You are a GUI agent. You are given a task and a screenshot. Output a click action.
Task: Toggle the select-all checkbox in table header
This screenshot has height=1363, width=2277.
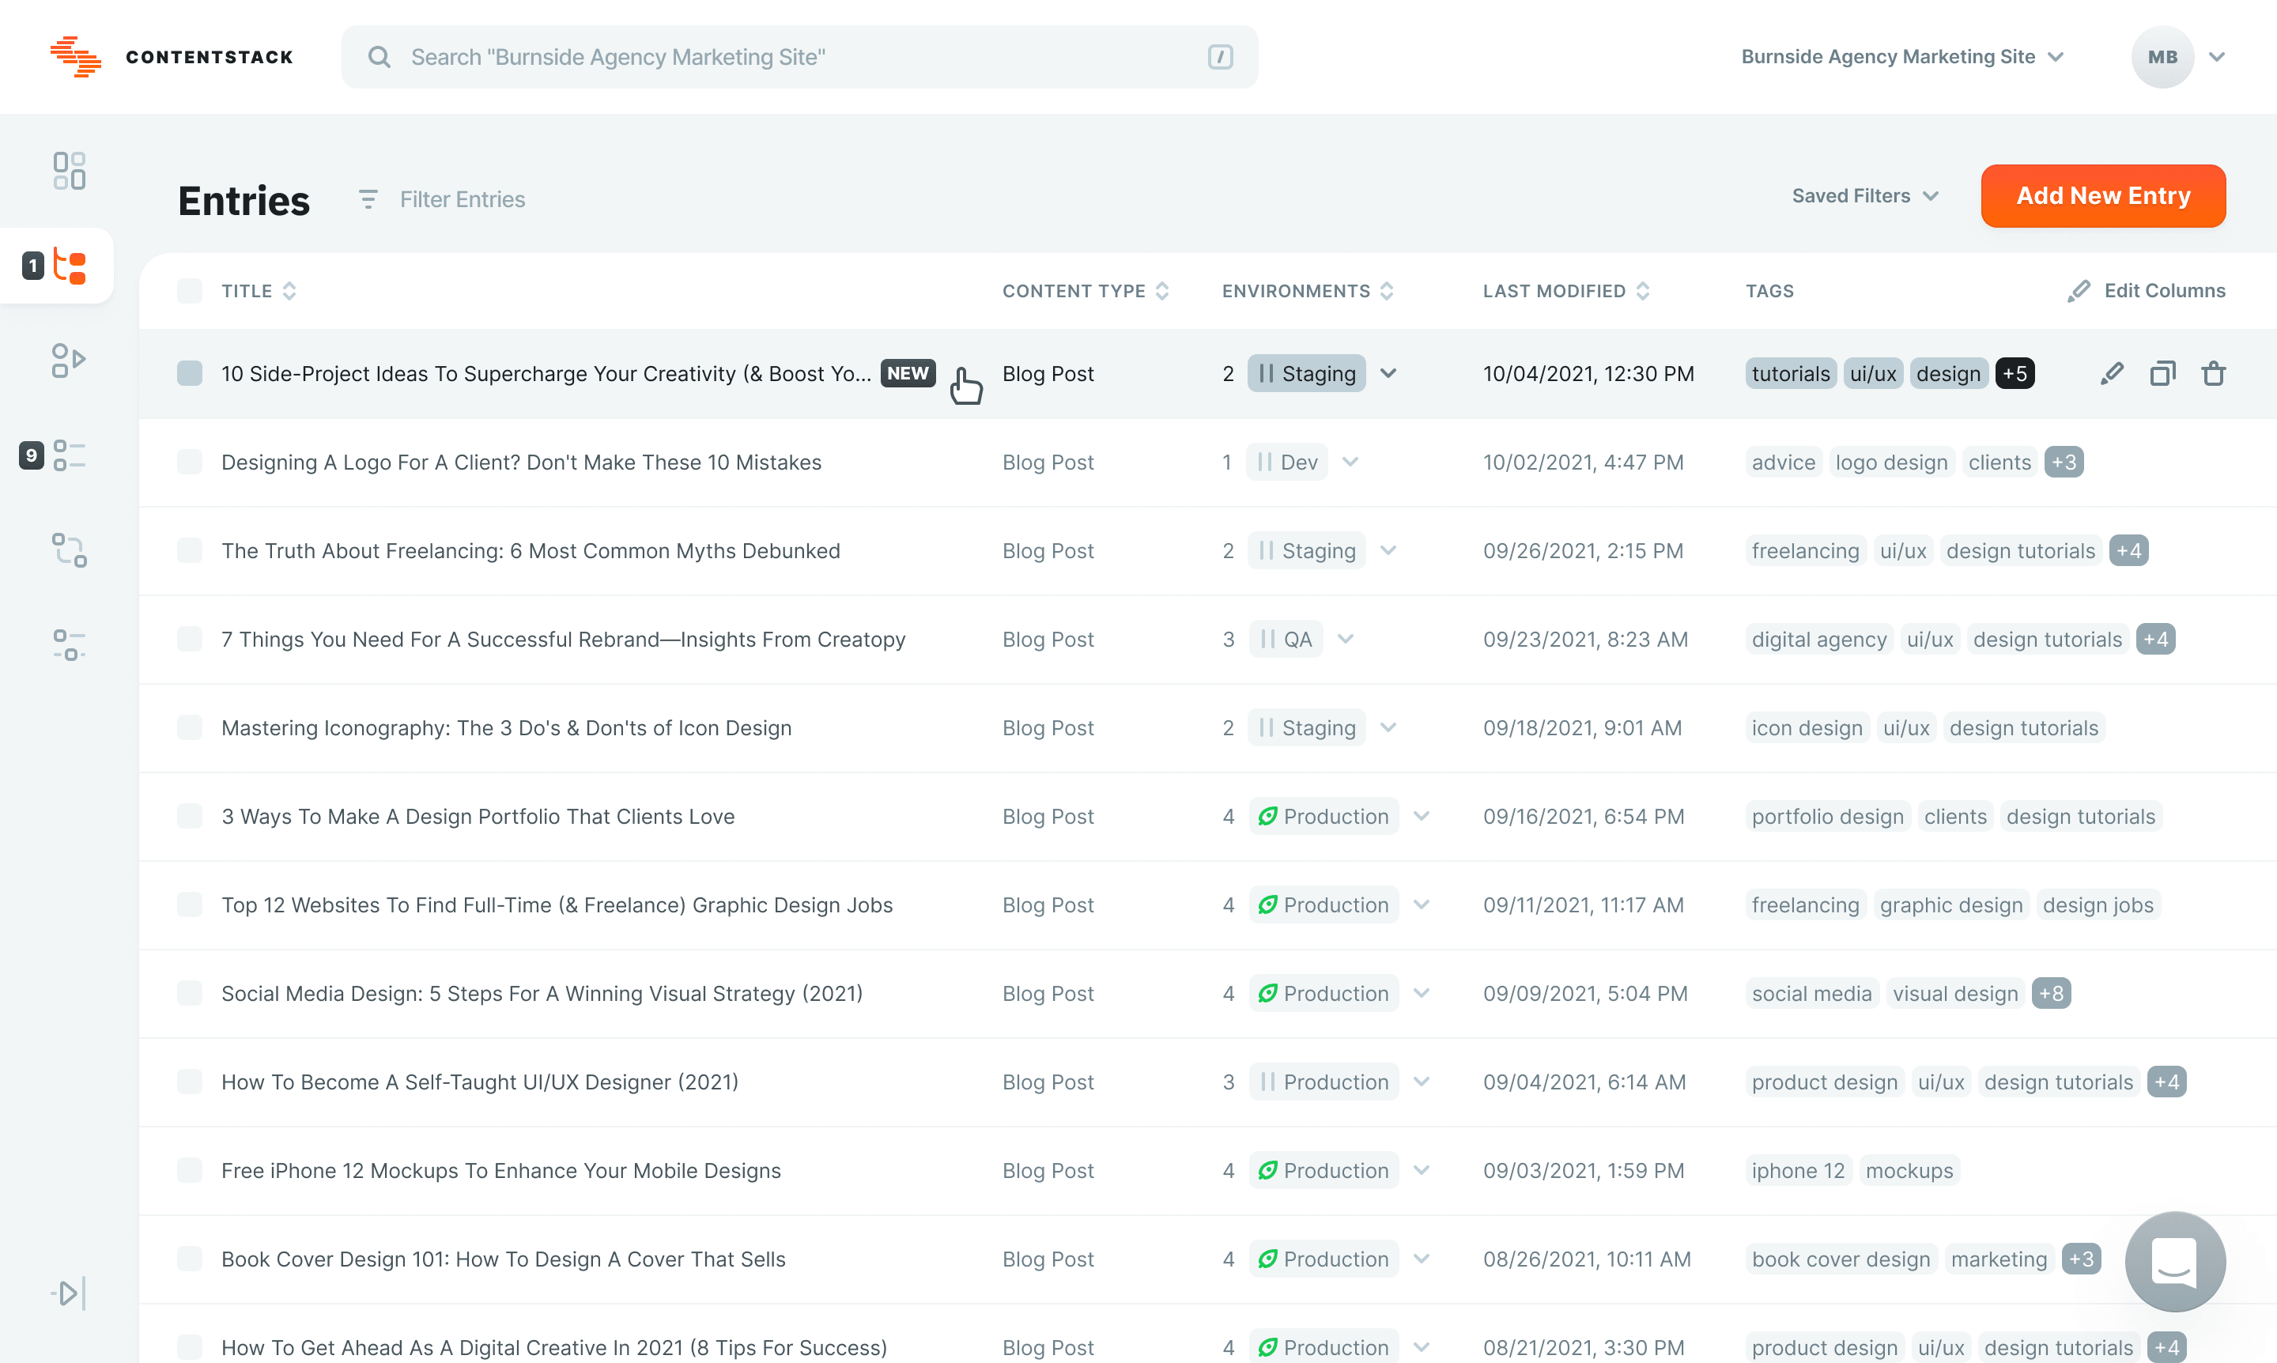click(189, 291)
